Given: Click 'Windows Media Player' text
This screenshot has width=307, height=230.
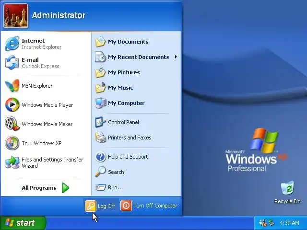Looking at the screenshot, I should pos(47,105).
